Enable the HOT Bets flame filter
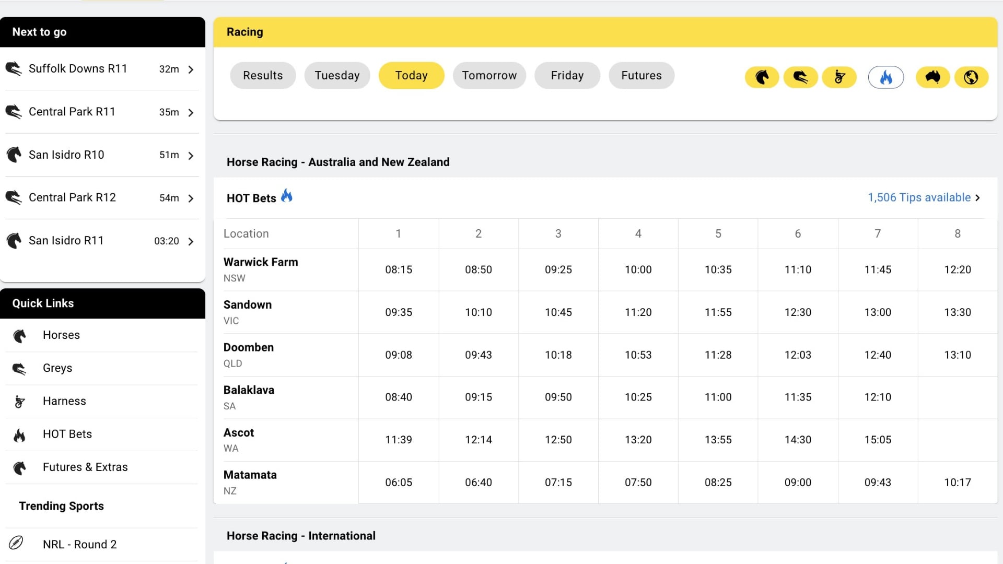This screenshot has height=564, width=1003. [x=885, y=77]
